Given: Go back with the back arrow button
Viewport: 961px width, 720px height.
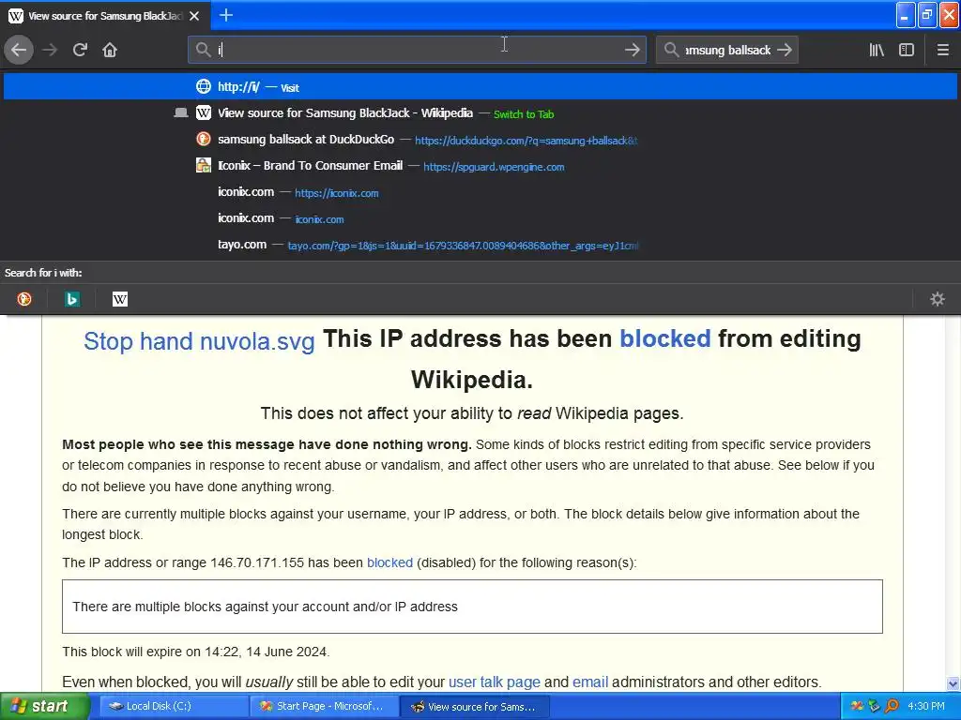Looking at the screenshot, I should click(19, 50).
